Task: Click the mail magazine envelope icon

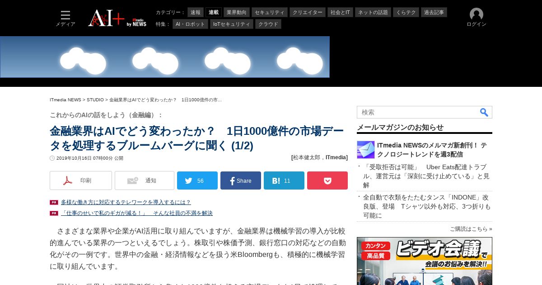Action: point(366,150)
